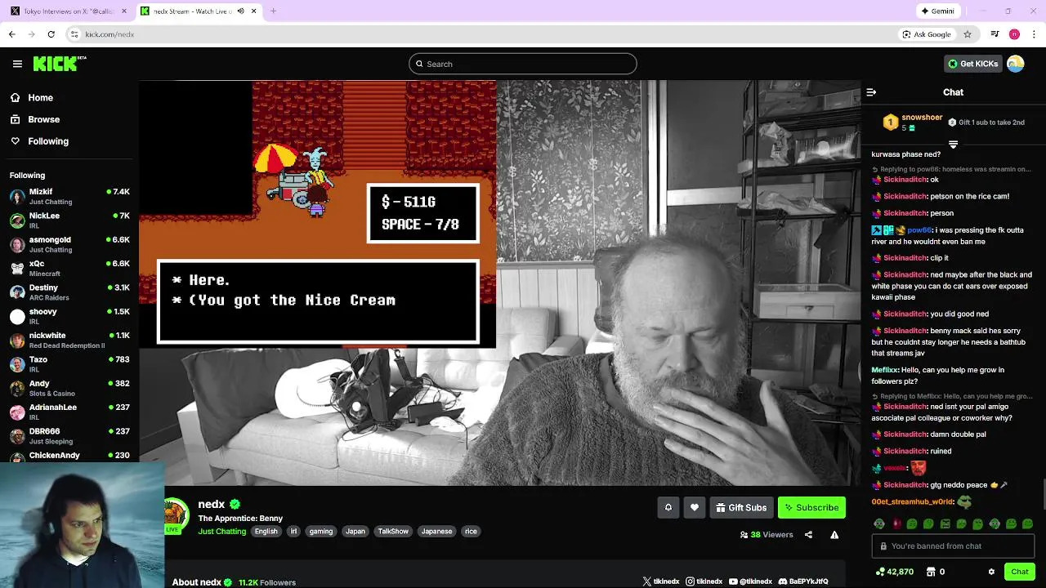
Task: Select the TalkShow tag
Action: coord(393,531)
